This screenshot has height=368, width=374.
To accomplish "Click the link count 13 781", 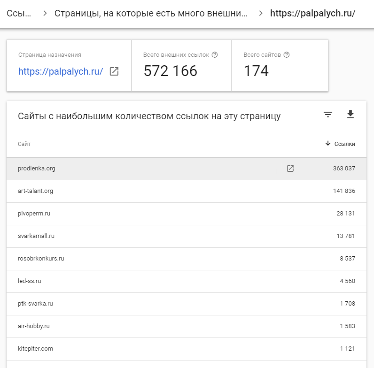I will point(346,236).
